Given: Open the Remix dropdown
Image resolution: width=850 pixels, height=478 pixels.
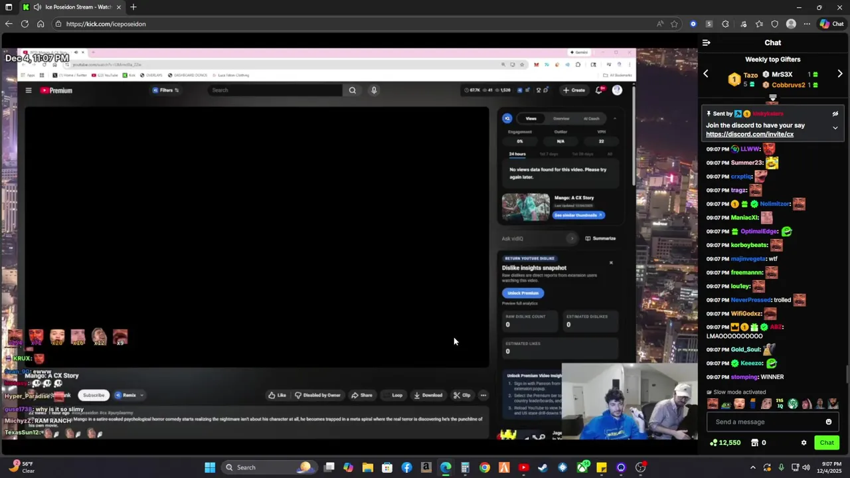Looking at the screenshot, I should pos(129,395).
